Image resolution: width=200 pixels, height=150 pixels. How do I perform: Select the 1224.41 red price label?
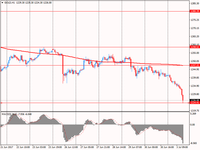(x=195, y=103)
